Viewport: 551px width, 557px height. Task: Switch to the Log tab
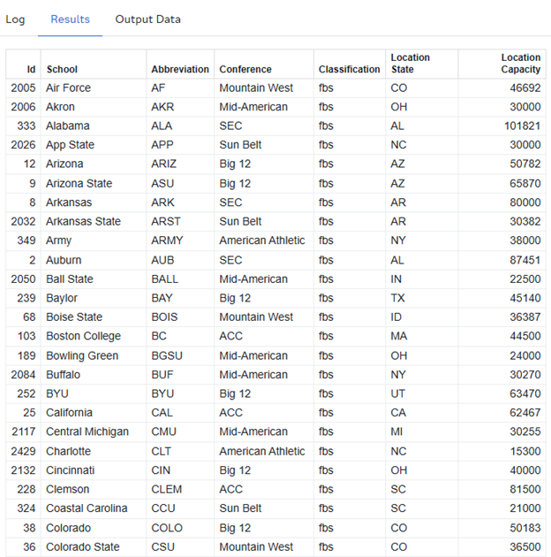[15, 19]
